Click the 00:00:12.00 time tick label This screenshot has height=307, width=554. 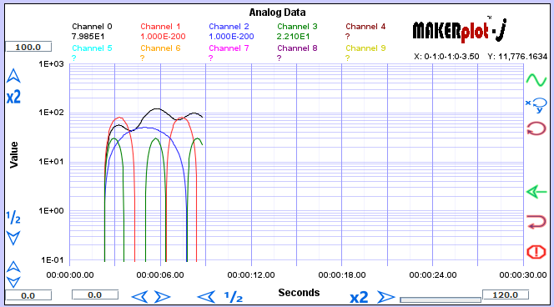click(x=251, y=274)
